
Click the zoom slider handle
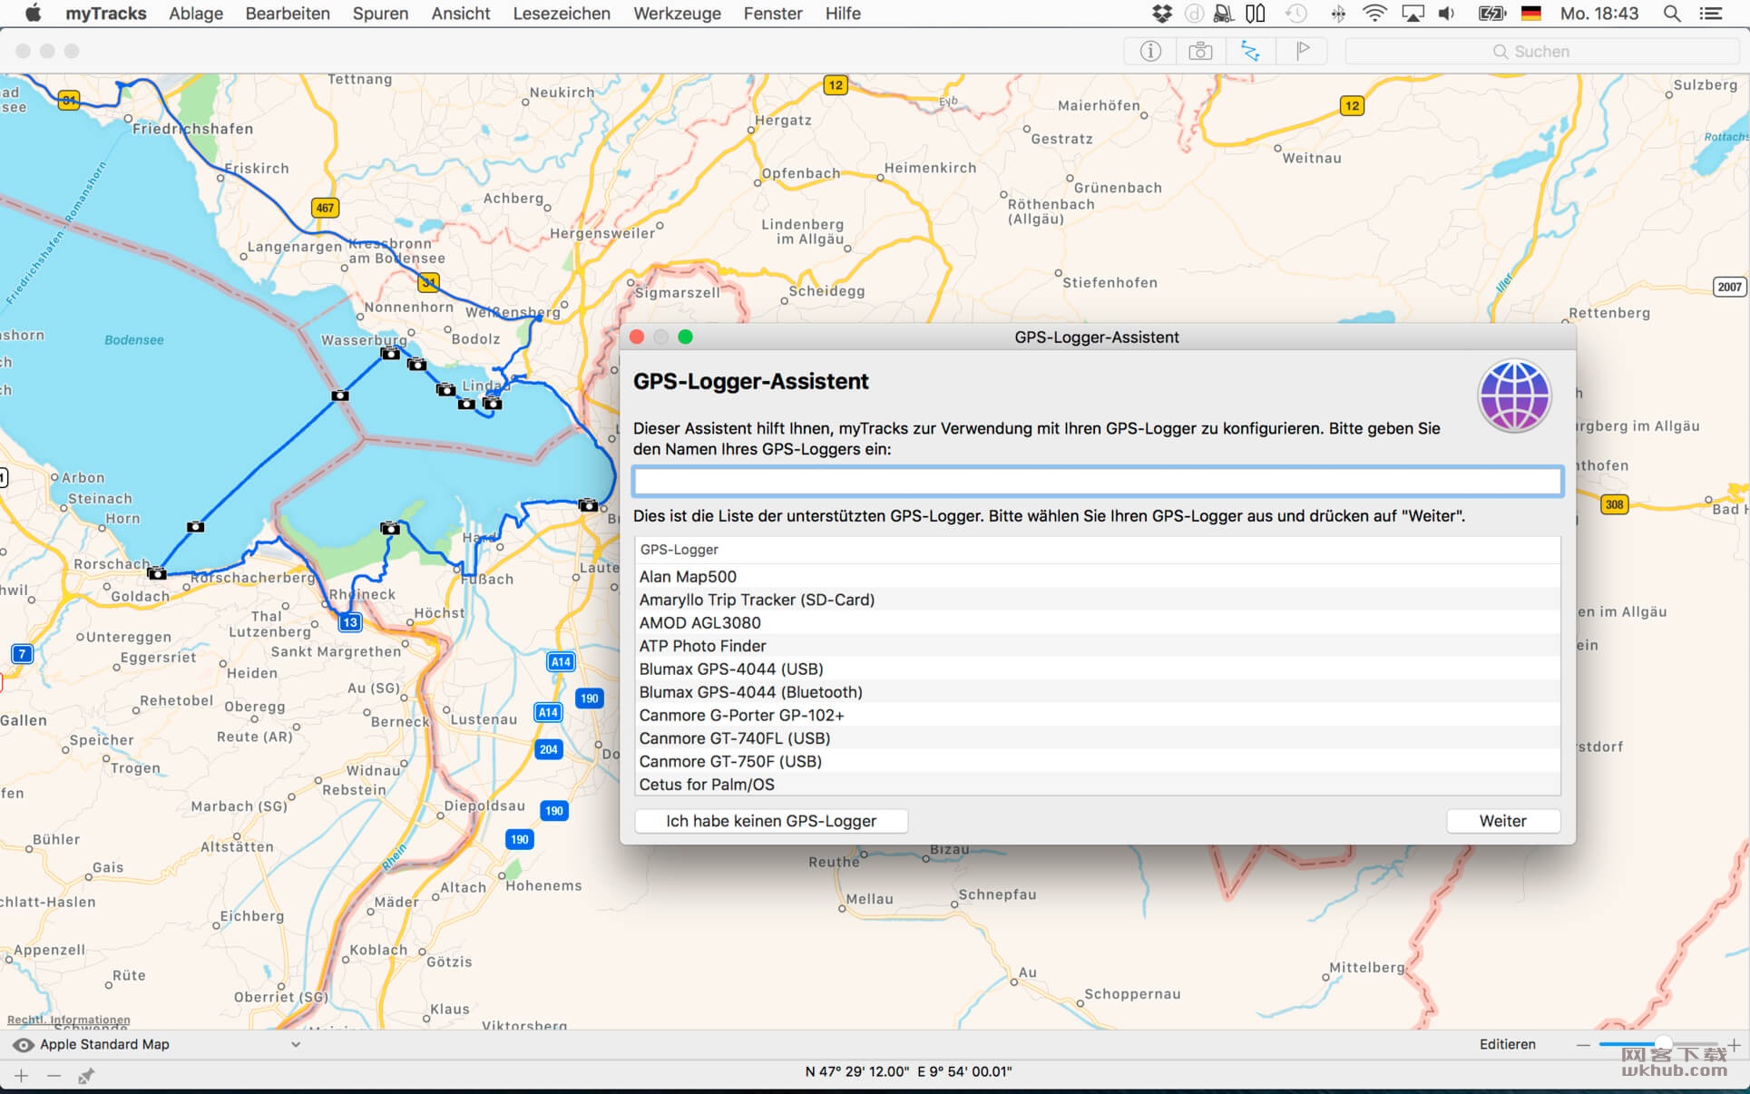tap(1663, 1044)
